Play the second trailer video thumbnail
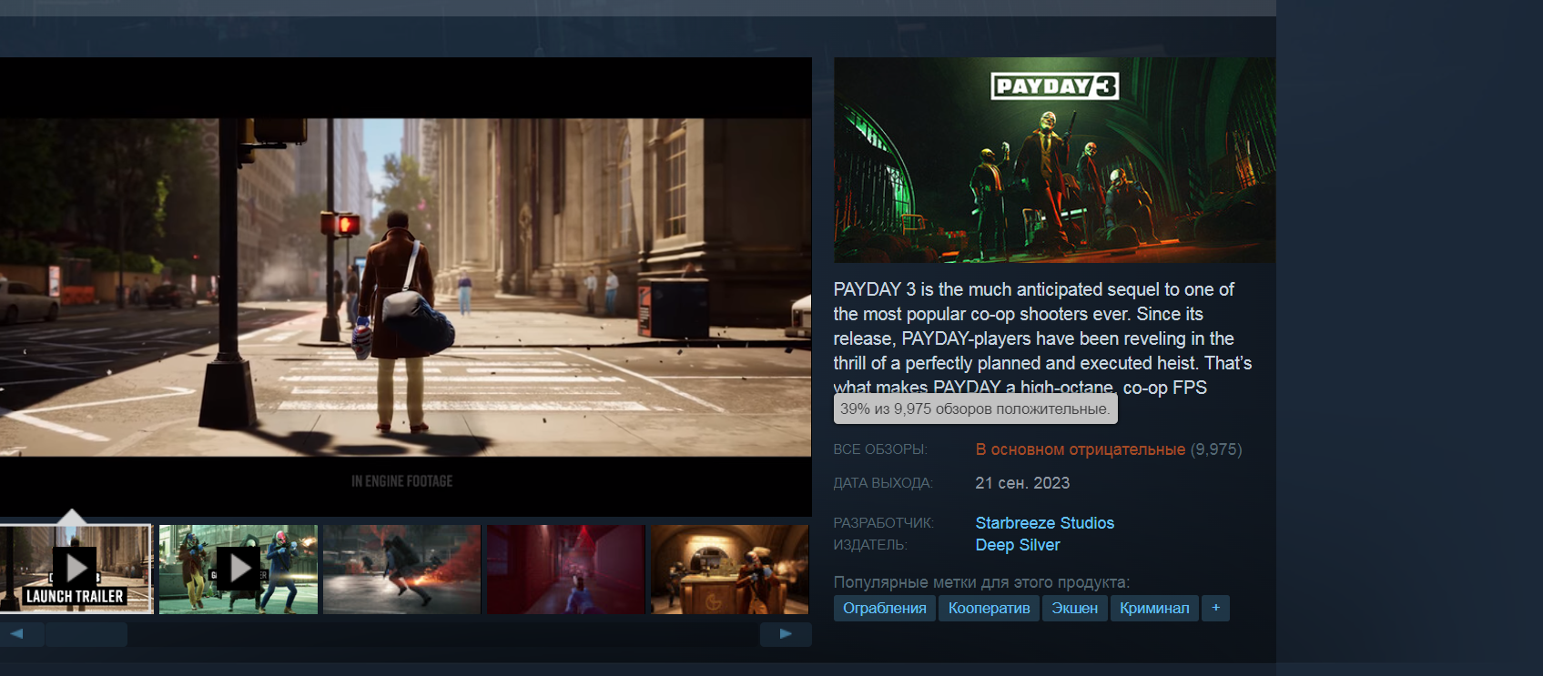1543x676 pixels. coord(239,569)
